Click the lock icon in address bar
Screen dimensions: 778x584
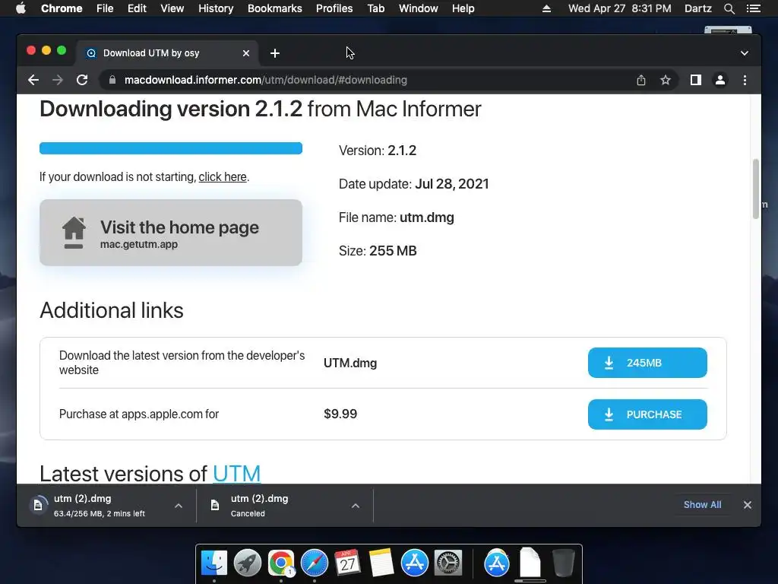pyautogui.click(x=112, y=80)
